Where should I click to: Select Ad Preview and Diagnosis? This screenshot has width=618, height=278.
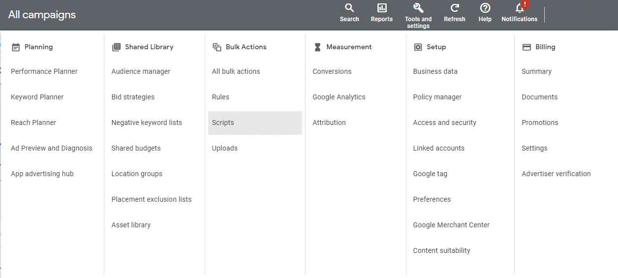click(52, 148)
